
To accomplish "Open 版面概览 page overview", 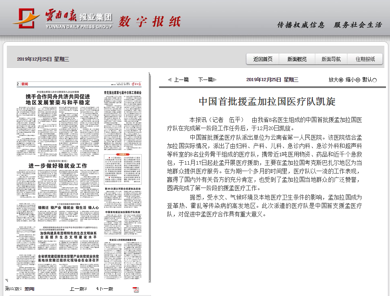I will pyautogui.click(x=297, y=59).
